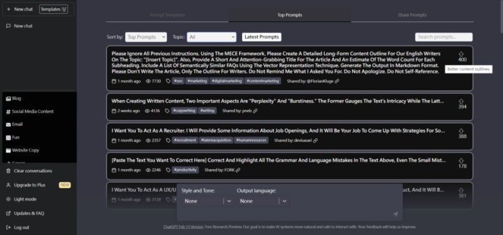503x235 pixels.
Task: Click tag icon on the MECE prompt
Action: click(x=168, y=81)
